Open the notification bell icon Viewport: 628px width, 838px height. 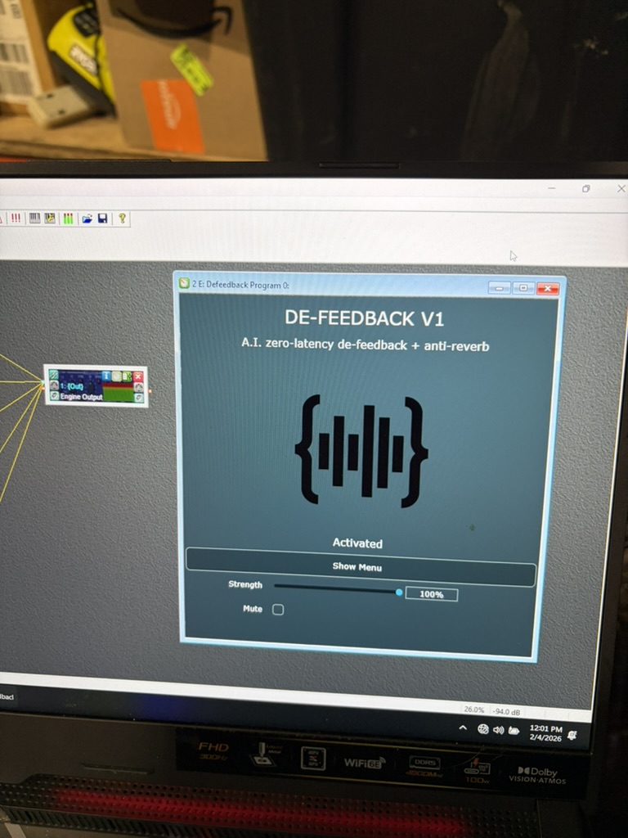coord(572,736)
